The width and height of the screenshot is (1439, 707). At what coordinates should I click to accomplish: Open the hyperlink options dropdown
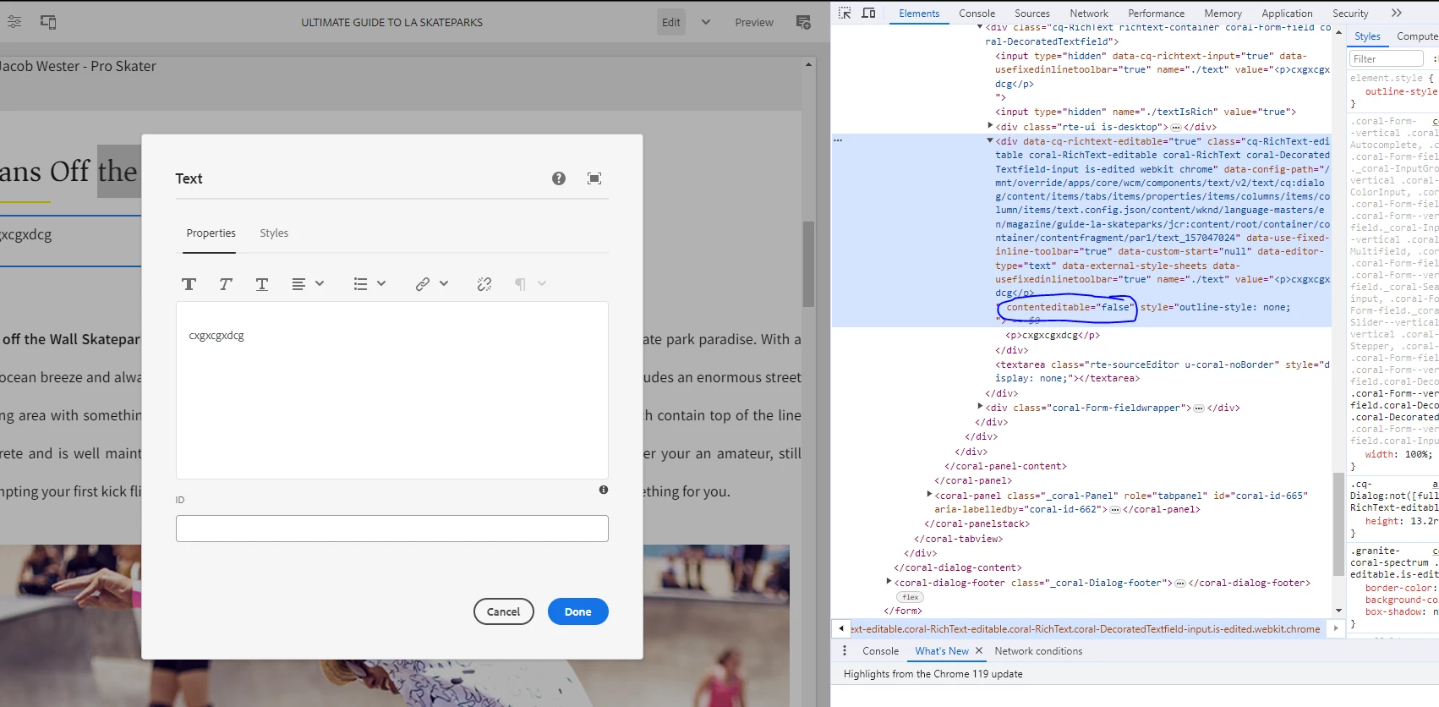431,284
